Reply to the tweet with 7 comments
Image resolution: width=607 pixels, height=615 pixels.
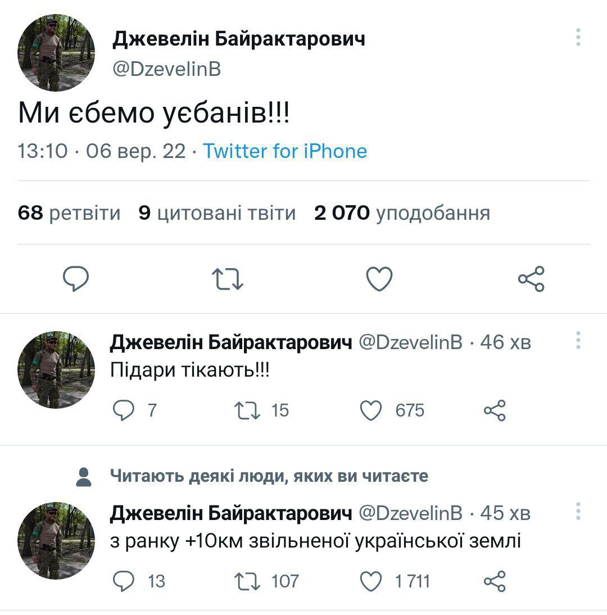(124, 411)
